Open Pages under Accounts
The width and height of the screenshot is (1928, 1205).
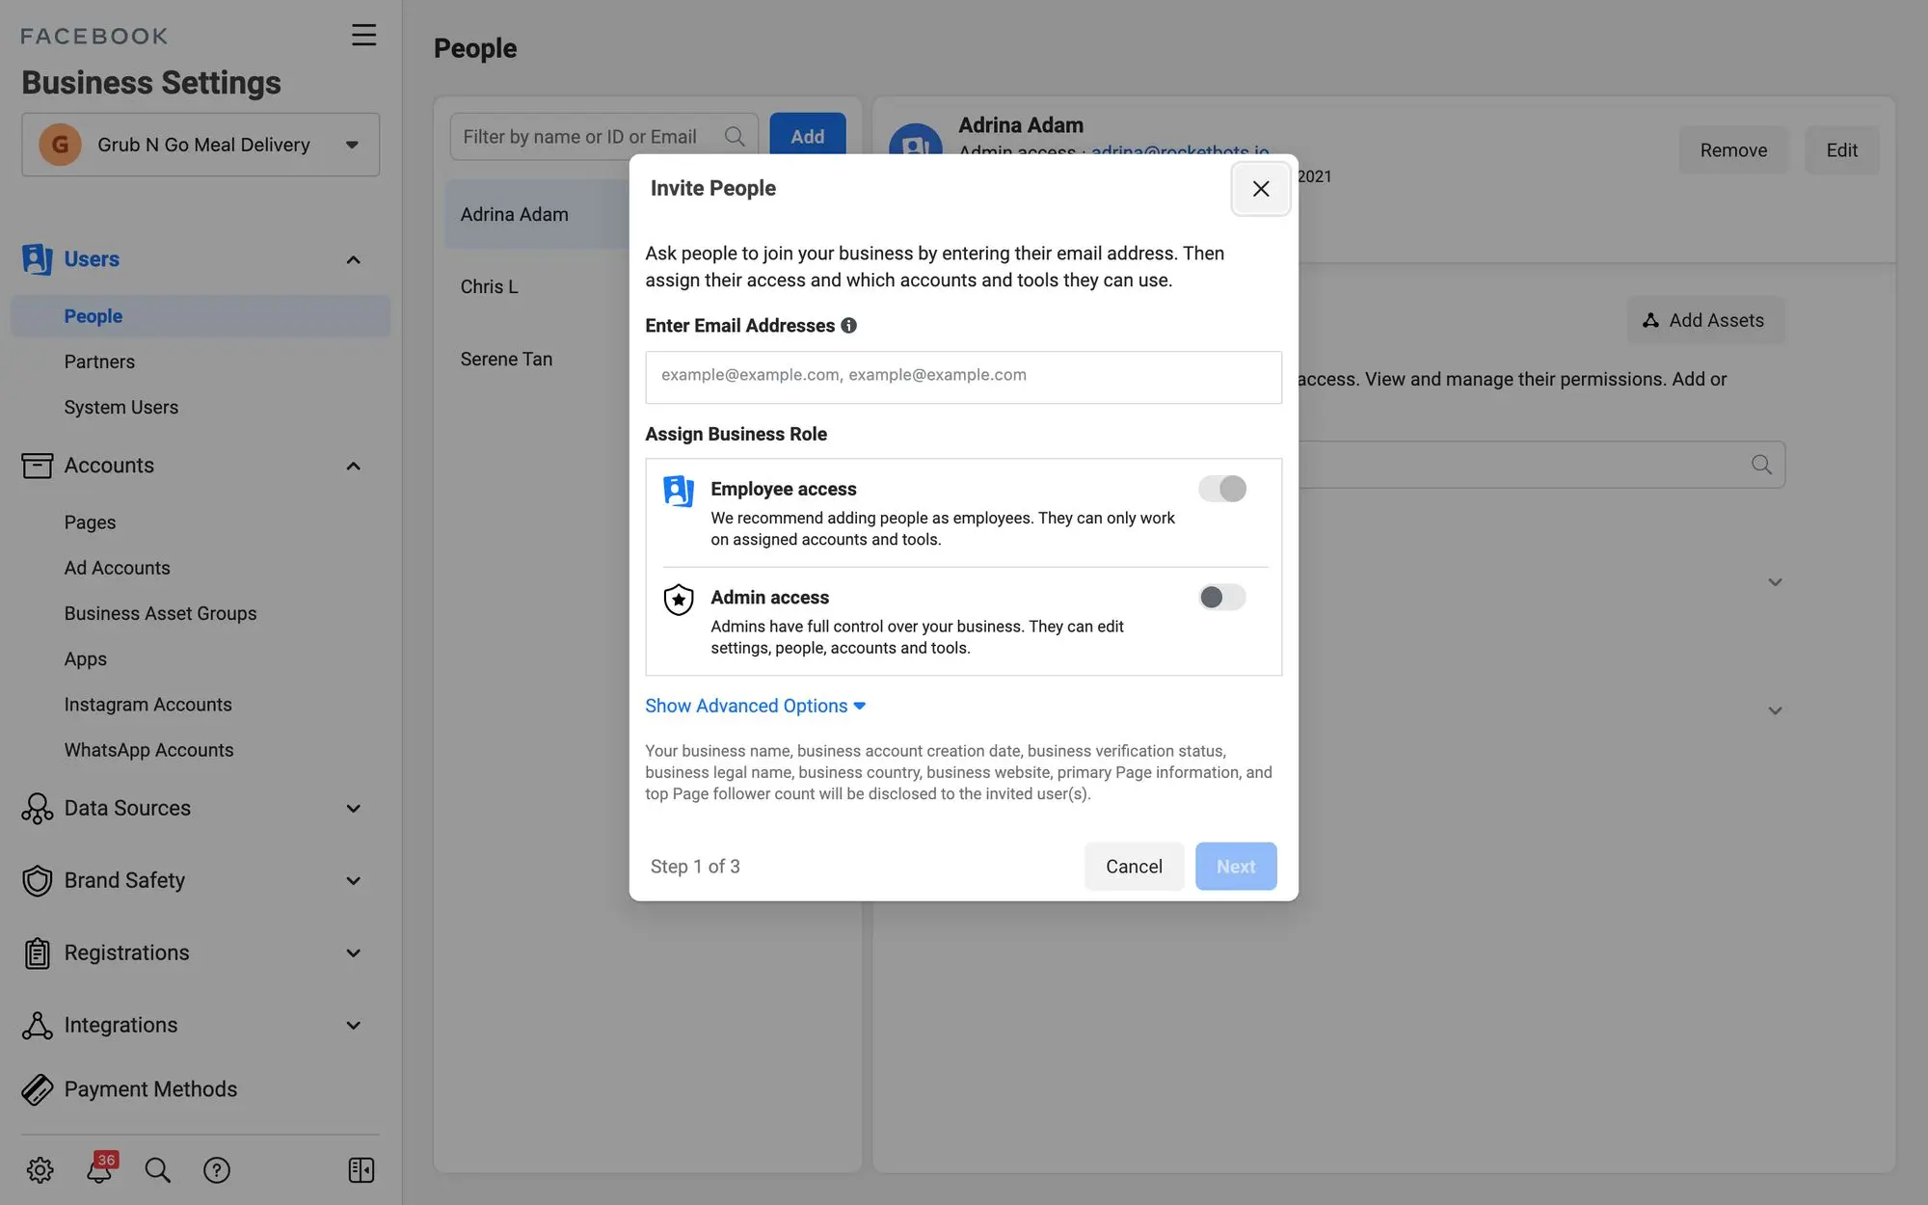pos(90,522)
